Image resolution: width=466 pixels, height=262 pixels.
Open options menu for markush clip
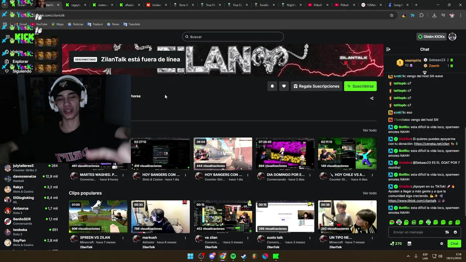tap(185, 238)
